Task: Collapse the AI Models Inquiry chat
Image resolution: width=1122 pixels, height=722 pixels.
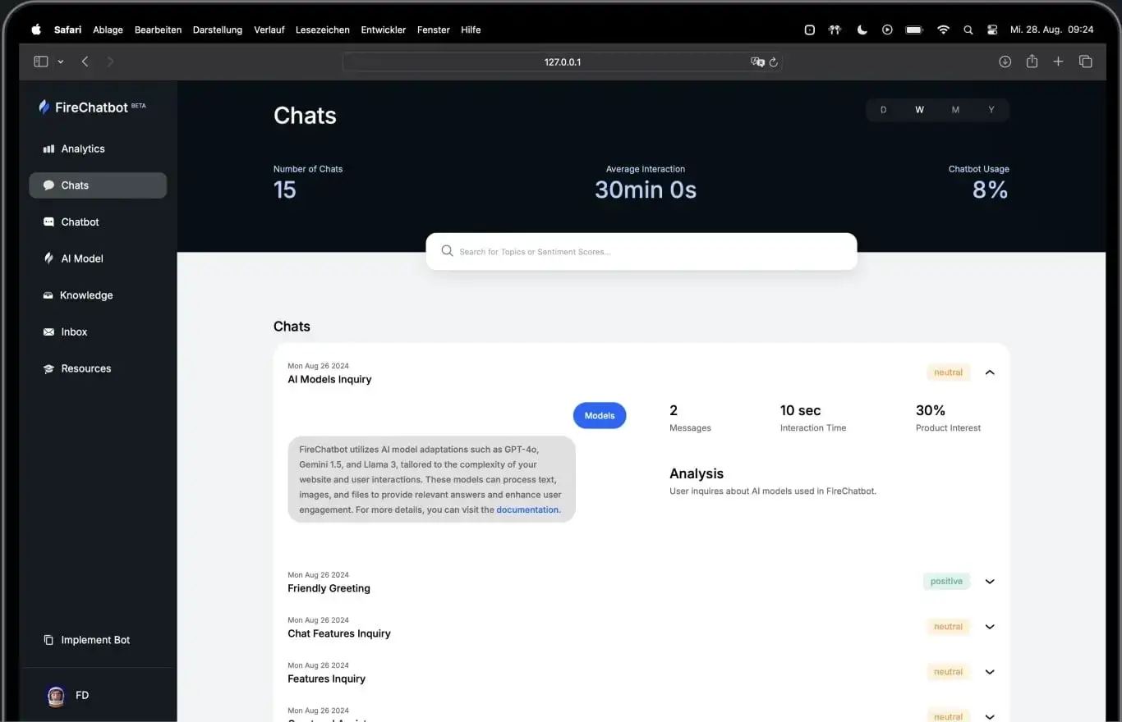Action: pos(990,372)
